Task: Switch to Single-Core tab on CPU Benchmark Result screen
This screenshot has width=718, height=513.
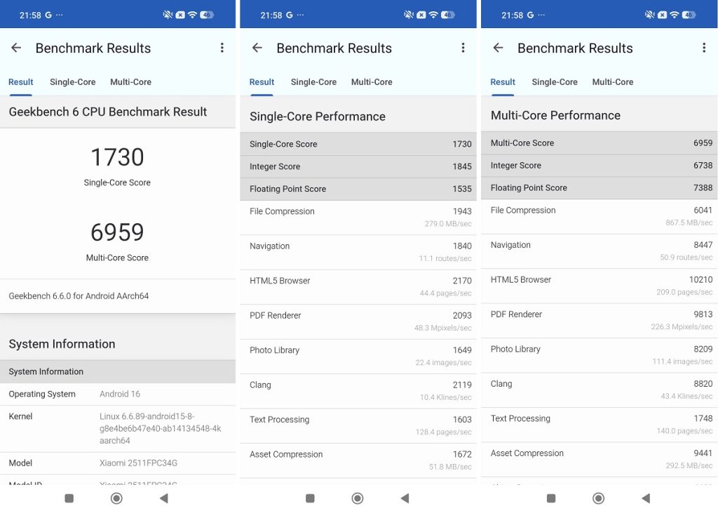Action: point(72,82)
